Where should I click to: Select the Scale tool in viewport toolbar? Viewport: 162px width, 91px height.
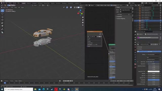[2, 23]
